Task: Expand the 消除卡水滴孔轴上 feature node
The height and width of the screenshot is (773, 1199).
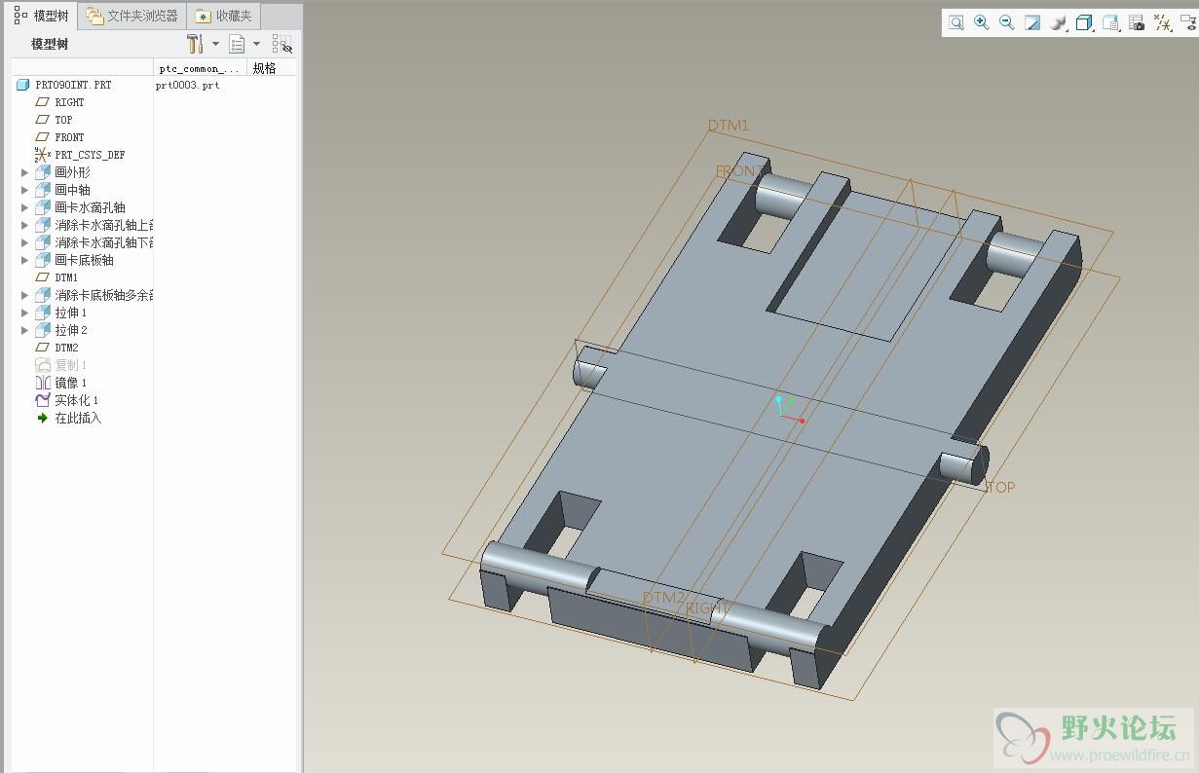Action: coord(25,225)
